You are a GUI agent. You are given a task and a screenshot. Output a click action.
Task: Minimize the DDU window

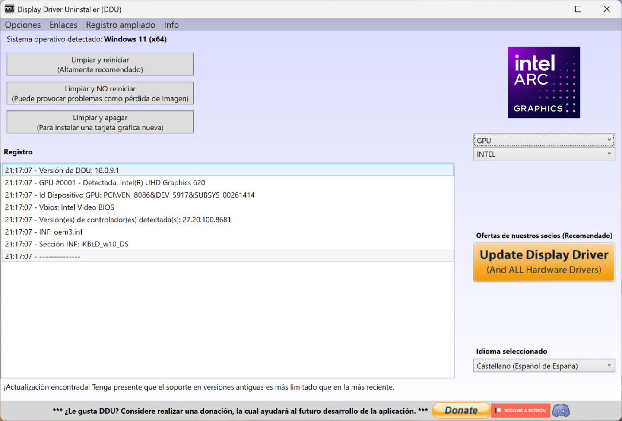point(550,9)
